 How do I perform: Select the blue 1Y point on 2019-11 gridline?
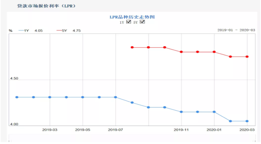tap(181, 112)
